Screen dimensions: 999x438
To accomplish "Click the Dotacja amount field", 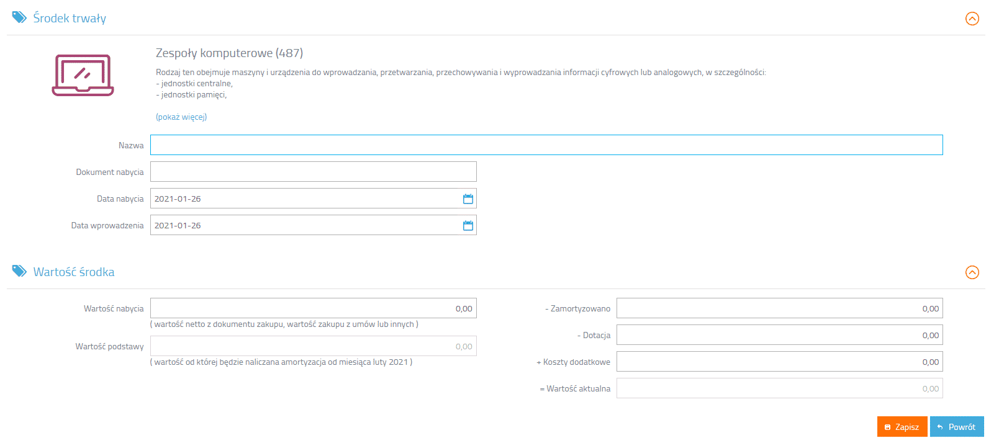I will coord(780,335).
